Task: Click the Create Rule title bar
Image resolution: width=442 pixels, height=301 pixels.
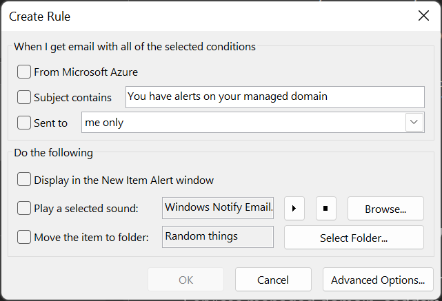Action: coord(207,16)
